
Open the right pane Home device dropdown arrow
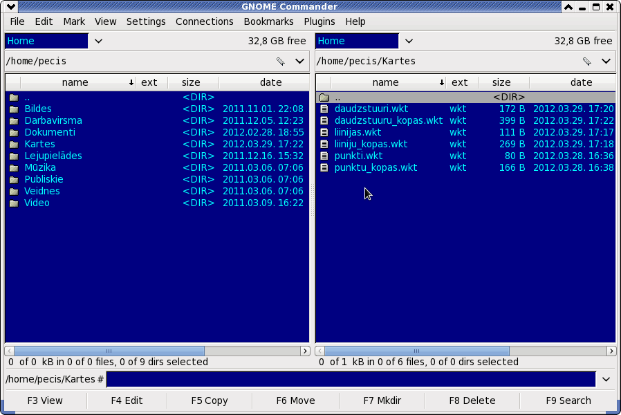click(x=409, y=41)
